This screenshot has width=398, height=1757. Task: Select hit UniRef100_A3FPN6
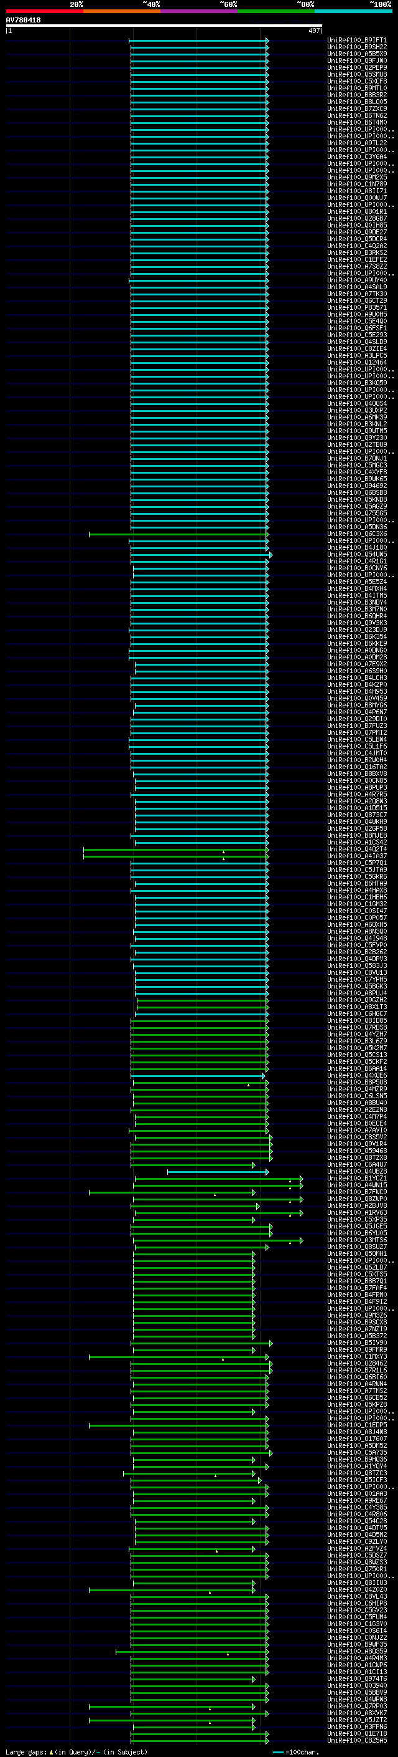click(x=357, y=1726)
